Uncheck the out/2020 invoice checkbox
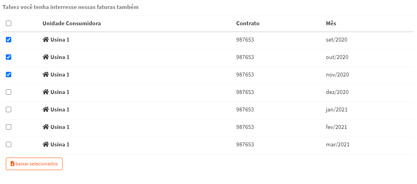417x184 pixels. pos(9,57)
